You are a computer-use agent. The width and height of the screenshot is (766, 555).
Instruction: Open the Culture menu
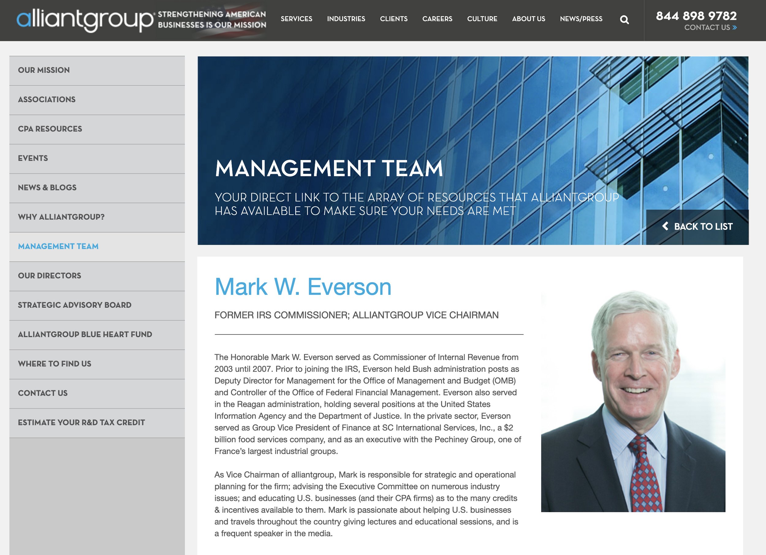(482, 19)
